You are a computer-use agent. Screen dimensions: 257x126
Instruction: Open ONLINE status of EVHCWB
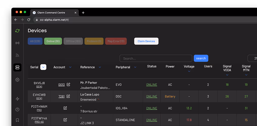click(x=152, y=96)
